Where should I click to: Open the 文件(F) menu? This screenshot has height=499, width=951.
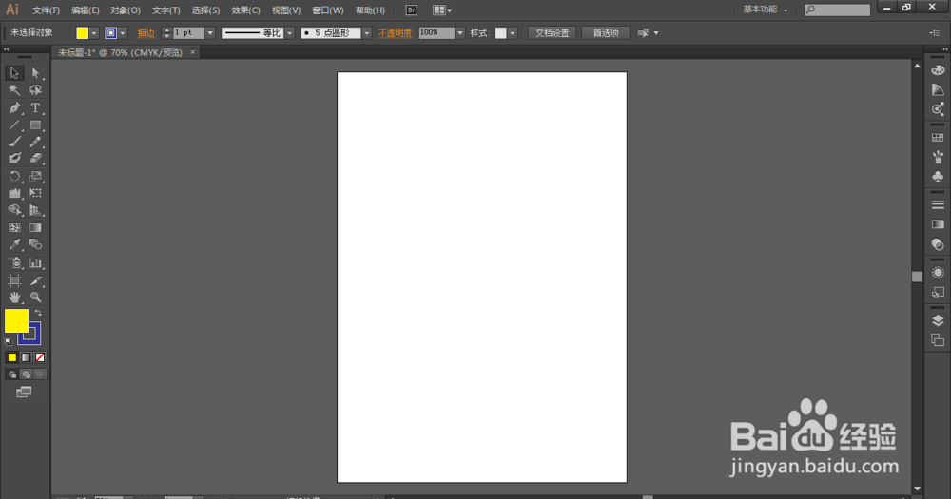pos(46,10)
